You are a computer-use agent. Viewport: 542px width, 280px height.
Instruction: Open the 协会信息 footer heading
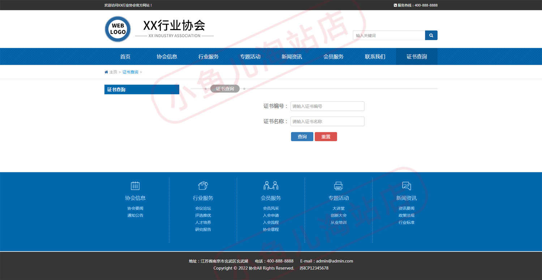135,198
